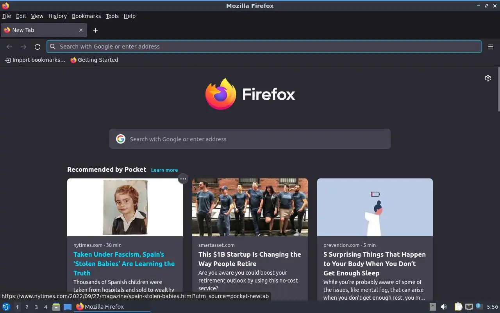Switch to virtual desktop 2
The image size is (500, 313).
(27, 307)
